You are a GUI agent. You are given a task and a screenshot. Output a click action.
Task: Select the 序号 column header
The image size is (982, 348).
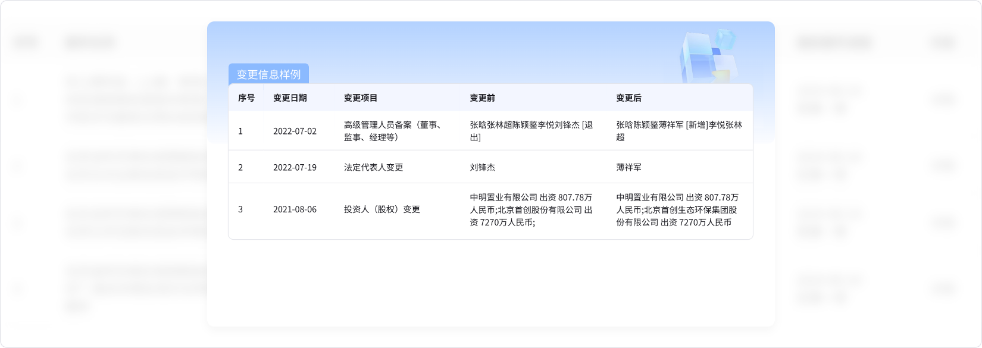[246, 98]
